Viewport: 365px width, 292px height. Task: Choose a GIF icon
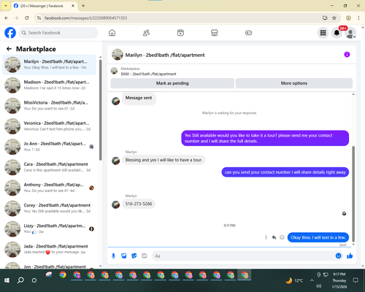point(145,255)
